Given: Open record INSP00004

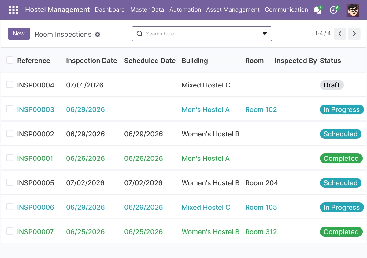Looking at the screenshot, I should pyautogui.click(x=35, y=85).
